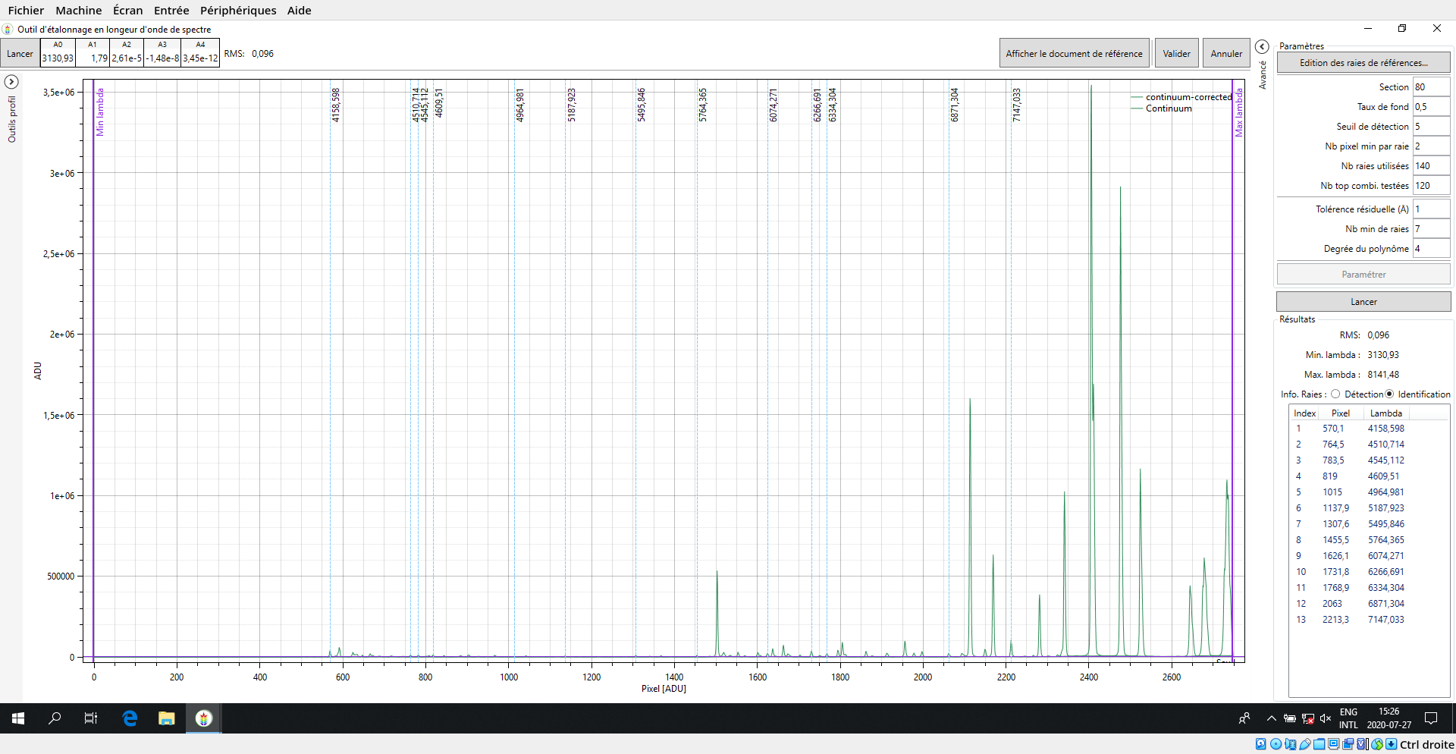Open the Machine menu
Viewport: 1456px width, 754px height.
(x=78, y=11)
